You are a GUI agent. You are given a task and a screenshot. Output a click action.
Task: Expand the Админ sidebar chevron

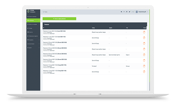39,48
